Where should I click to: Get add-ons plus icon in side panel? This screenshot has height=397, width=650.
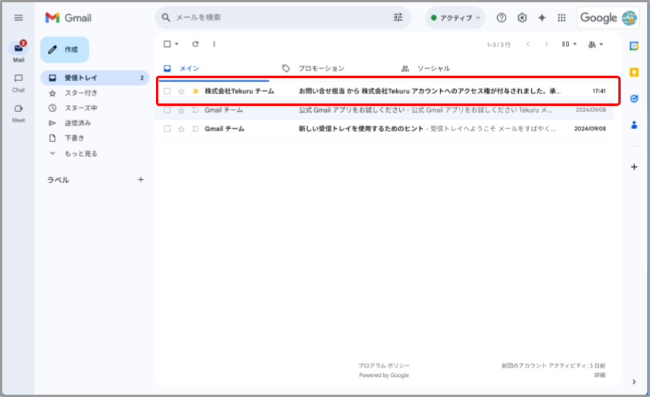point(634,167)
